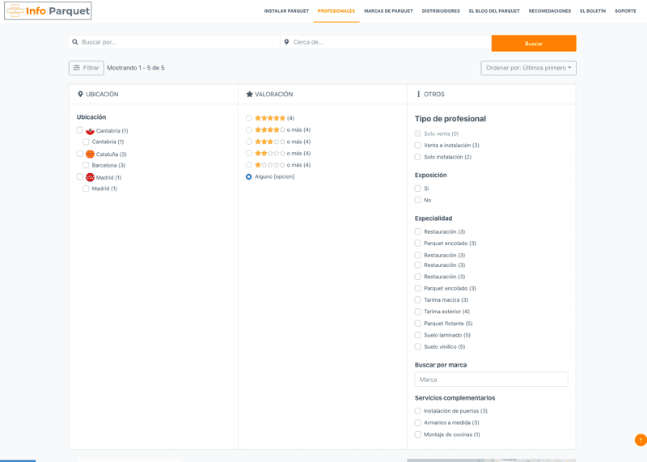Viewport: 647px width, 462px height.
Task: Toggle the Filtrar filter panel button
Action: point(86,68)
